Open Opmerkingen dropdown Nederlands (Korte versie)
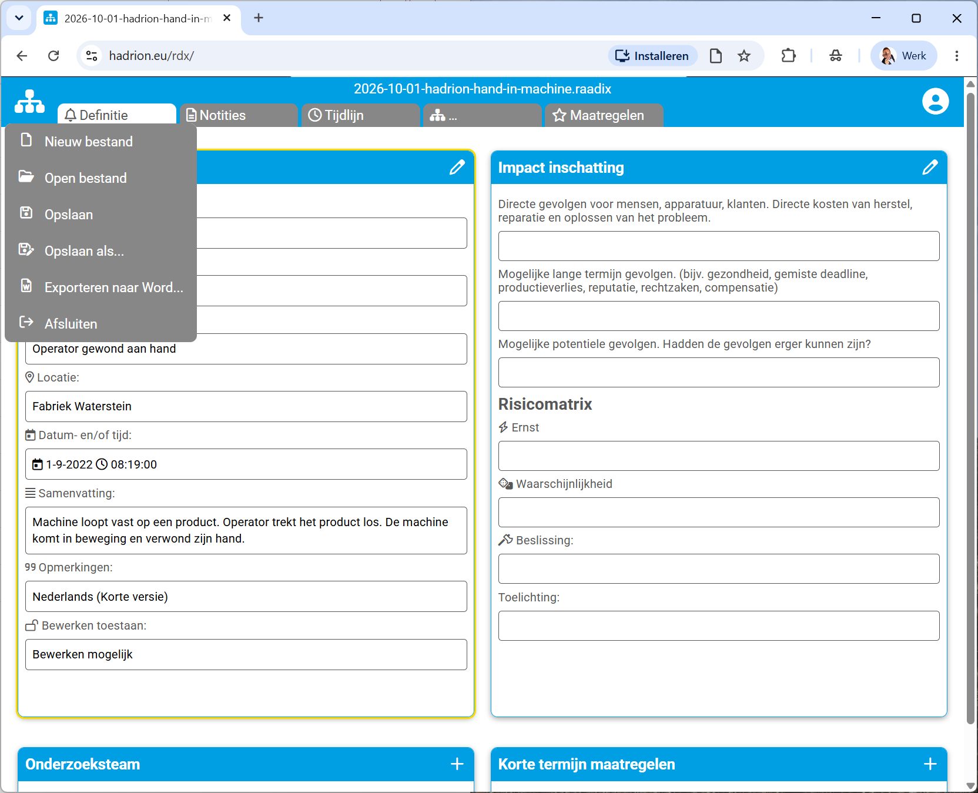This screenshot has height=793, width=978. (246, 597)
